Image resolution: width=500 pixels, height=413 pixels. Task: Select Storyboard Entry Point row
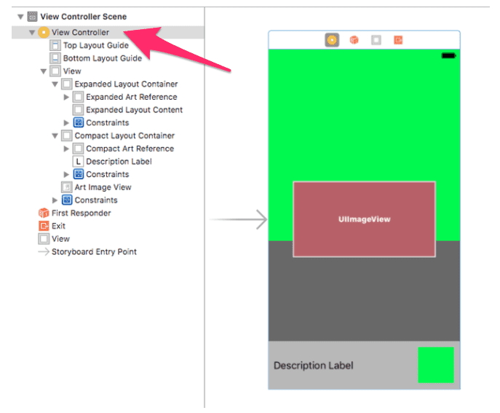(93, 252)
